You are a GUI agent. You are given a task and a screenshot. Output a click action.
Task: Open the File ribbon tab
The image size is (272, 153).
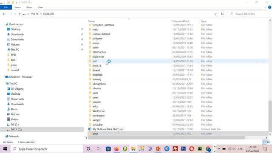pos(6,7)
